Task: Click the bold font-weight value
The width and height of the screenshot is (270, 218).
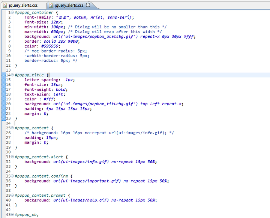Action: coord(61,90)
